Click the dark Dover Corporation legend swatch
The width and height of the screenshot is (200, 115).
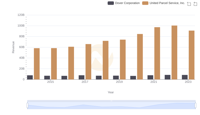click(111, 3)
